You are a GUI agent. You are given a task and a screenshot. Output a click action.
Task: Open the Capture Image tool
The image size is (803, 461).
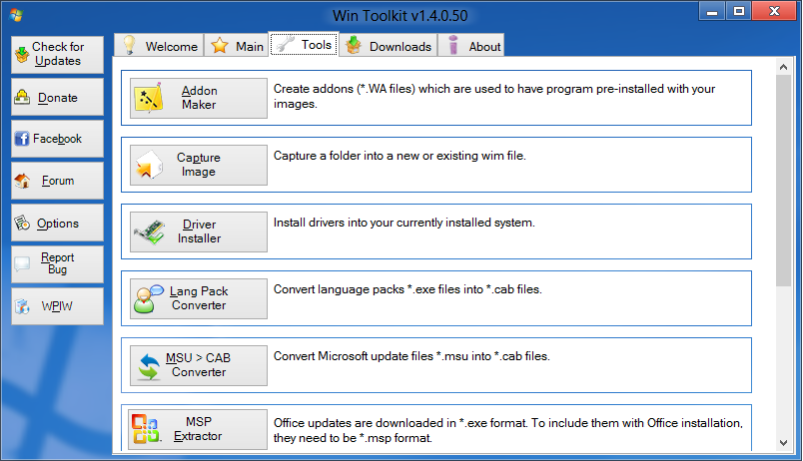tap(199, 165)
